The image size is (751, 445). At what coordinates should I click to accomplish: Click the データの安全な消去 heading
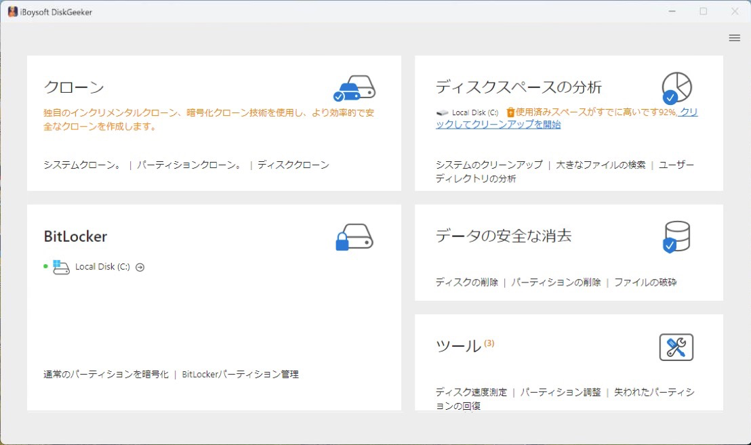click(x=504, y=236)
